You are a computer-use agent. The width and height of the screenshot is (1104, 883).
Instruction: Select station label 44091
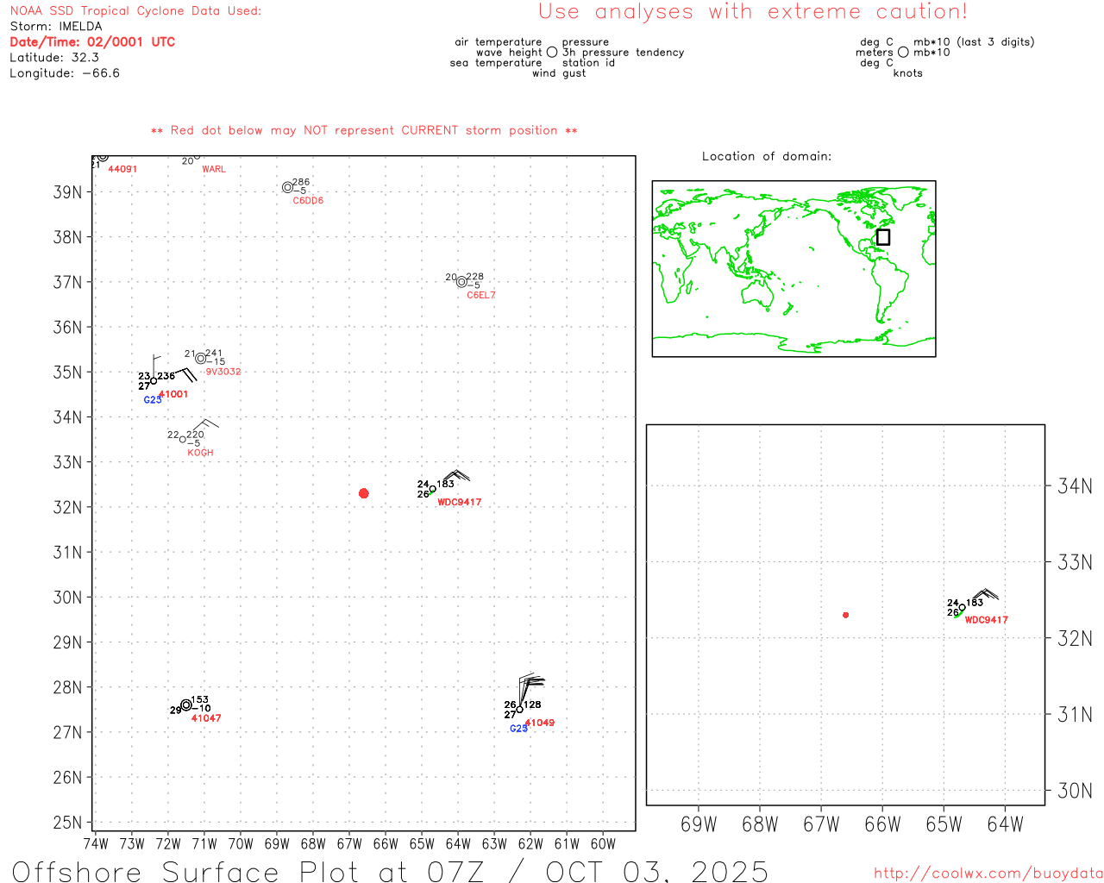click(x=122, y=169)
